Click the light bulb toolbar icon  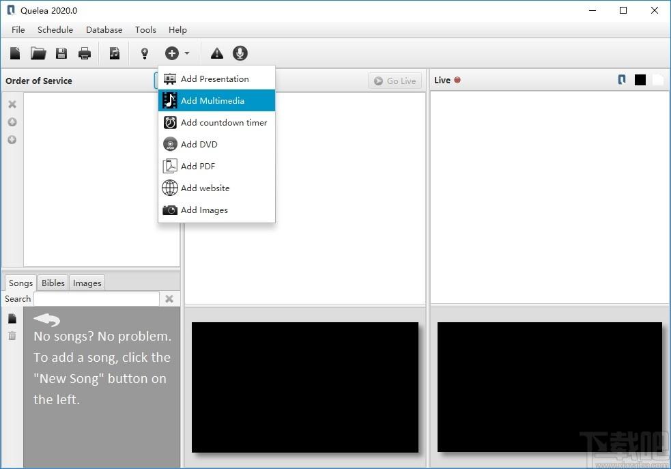(145, 53)
